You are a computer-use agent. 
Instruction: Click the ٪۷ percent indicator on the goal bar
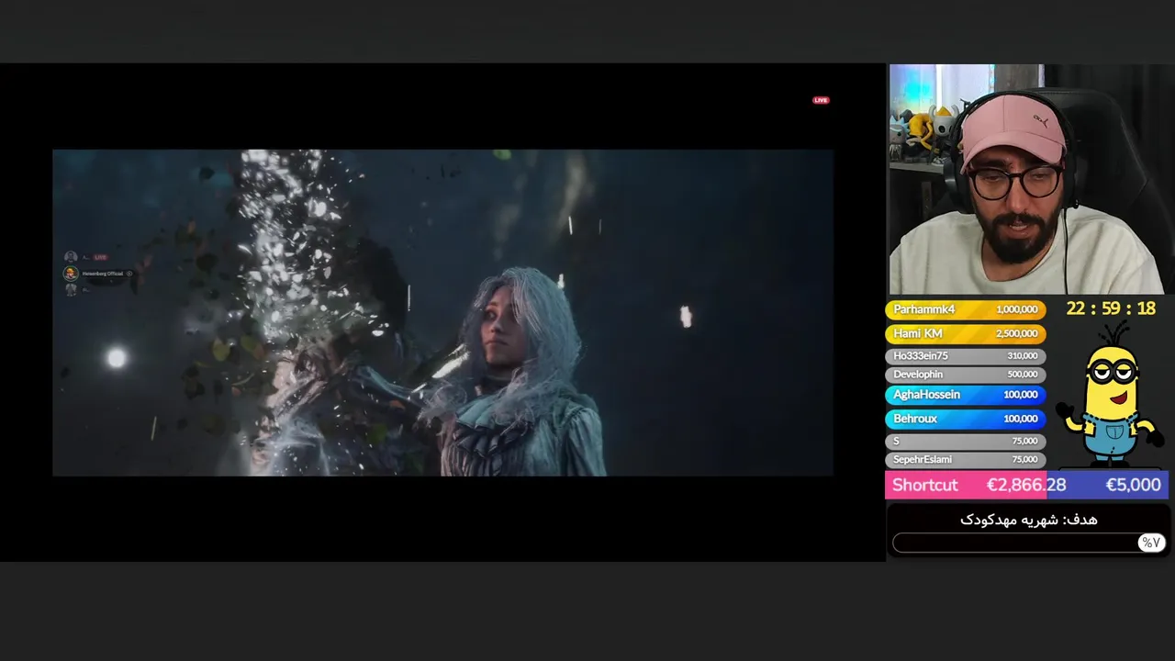point(1150,543)
